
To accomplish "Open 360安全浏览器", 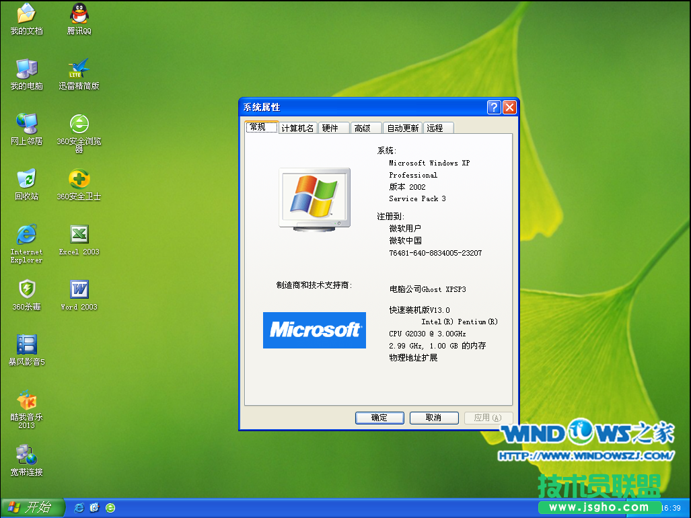I will coord(79,124).
